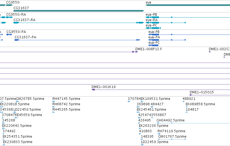Viewport: 230px width, 146px height.
Task: Select the CG31637-PA coding feature
Action: pos(77,40)
